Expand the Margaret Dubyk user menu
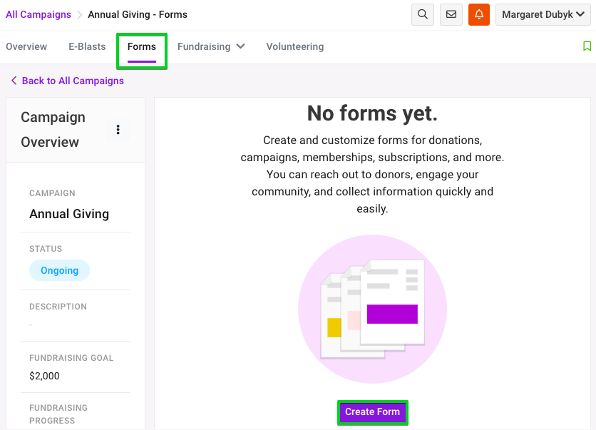Image resolution: width=596 pixels, height=430 pixels. (x=543, y=14)
